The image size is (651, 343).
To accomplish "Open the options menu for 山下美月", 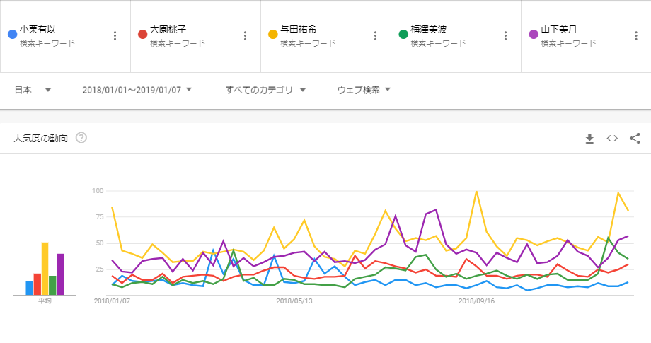I will (636, 36).
